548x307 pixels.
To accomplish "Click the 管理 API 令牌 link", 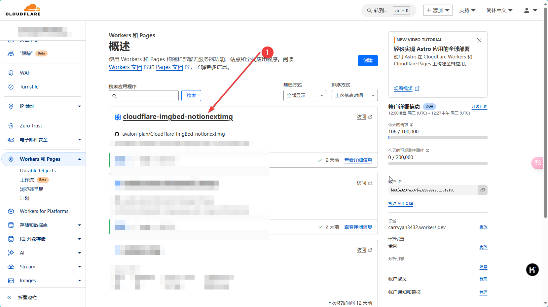I will 401,204.
